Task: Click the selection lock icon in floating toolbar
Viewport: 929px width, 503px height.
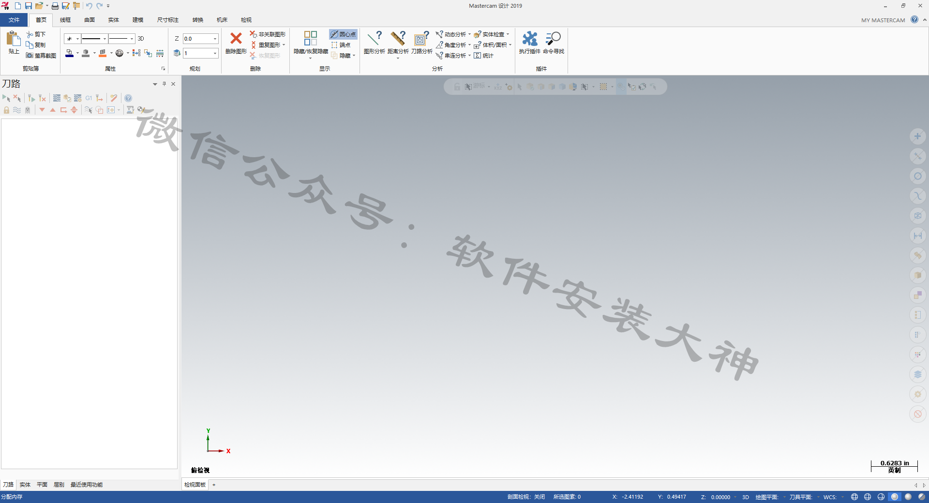Action: coord(457,87)
